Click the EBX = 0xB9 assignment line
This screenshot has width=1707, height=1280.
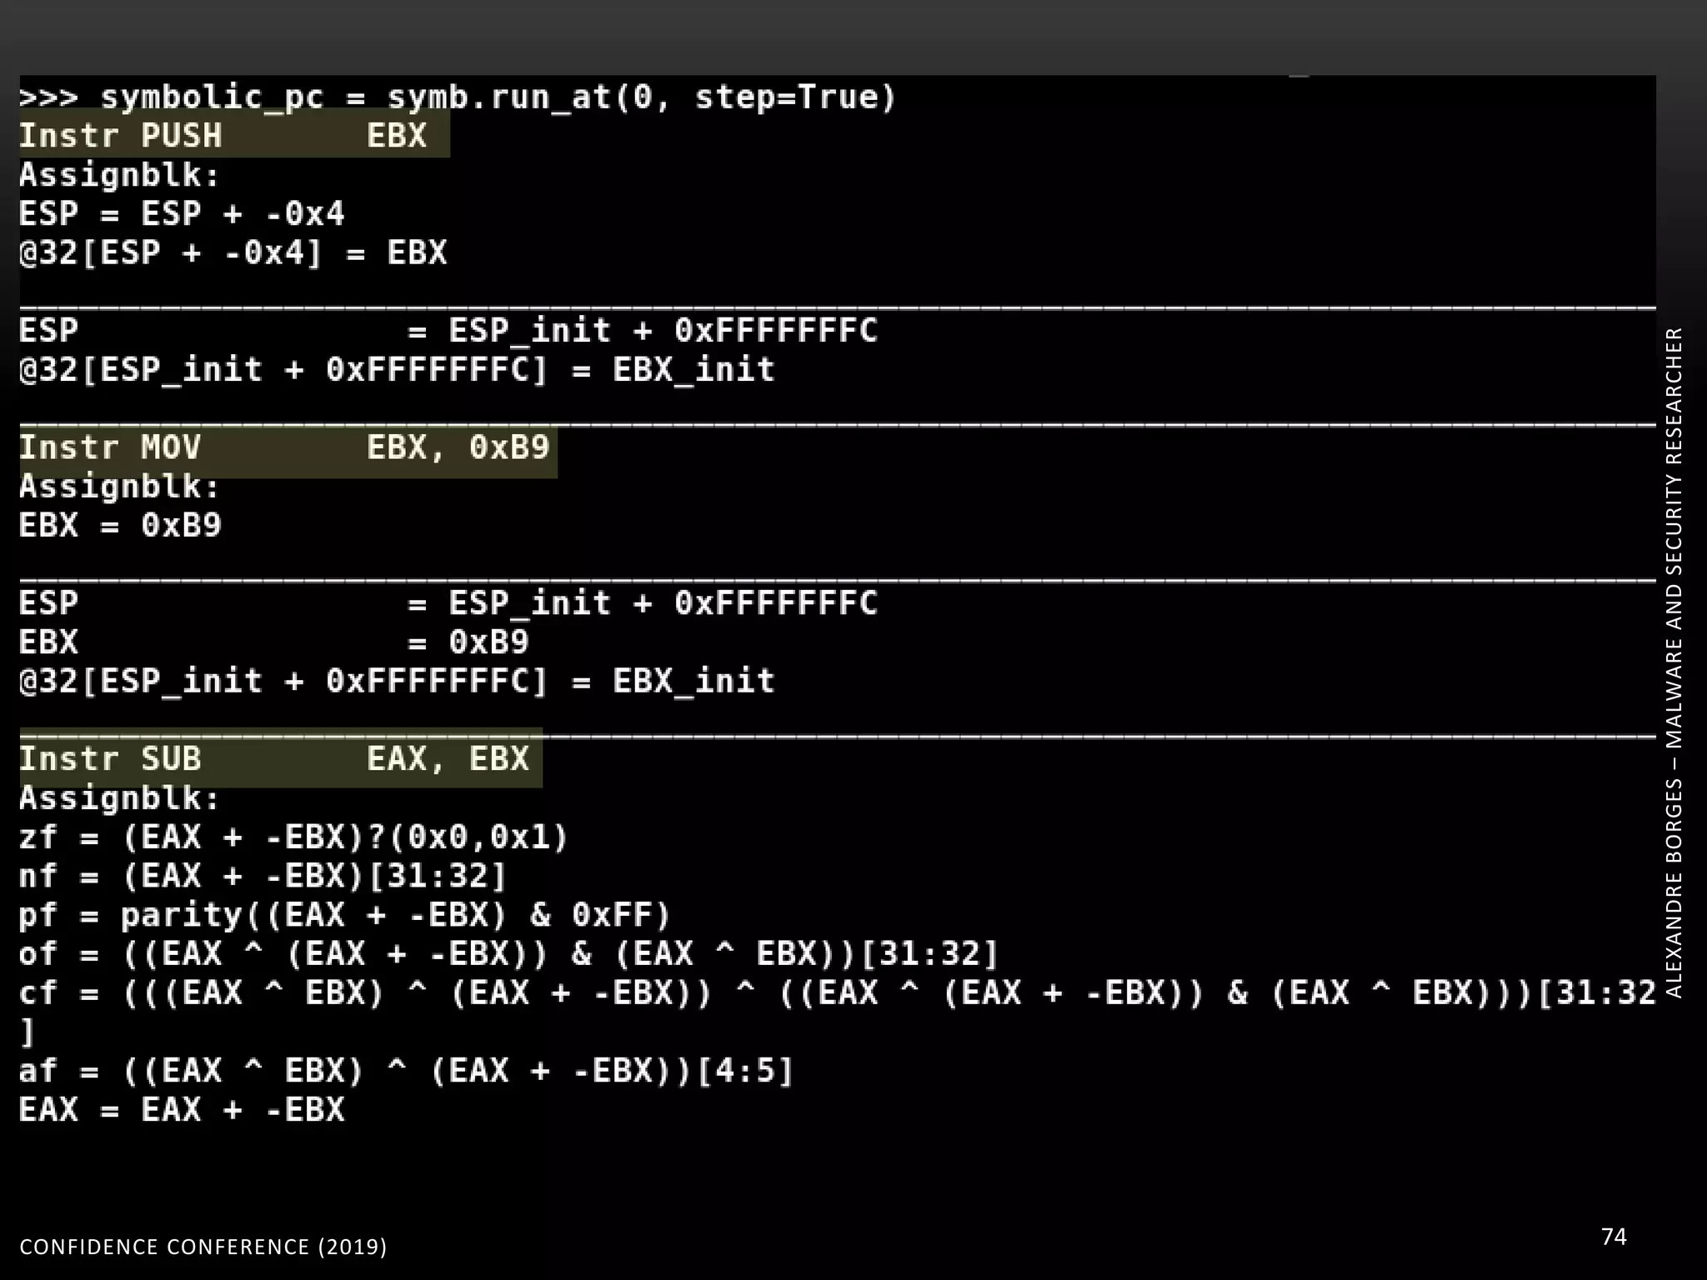pyautogui.click(x=121, y=526)
